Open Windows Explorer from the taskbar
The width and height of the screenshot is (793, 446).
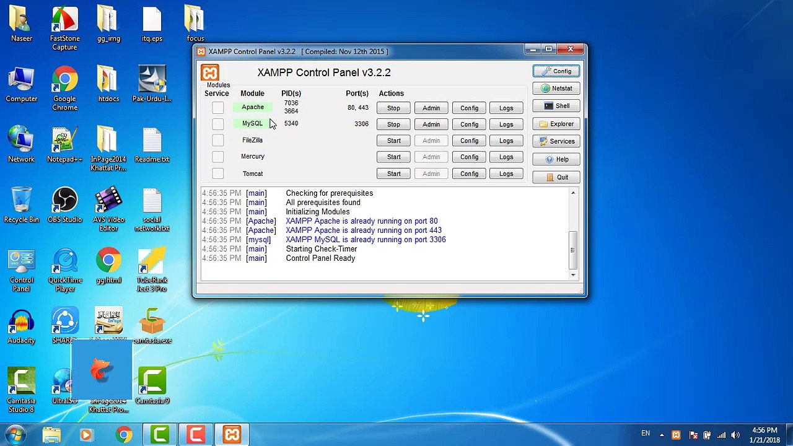tap(52, 435)
